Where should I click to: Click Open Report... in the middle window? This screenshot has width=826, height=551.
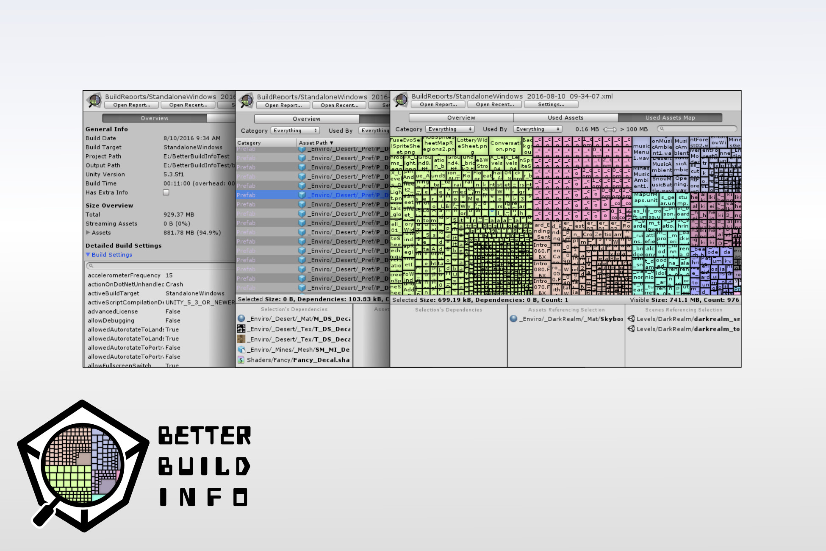coord(283,106)
